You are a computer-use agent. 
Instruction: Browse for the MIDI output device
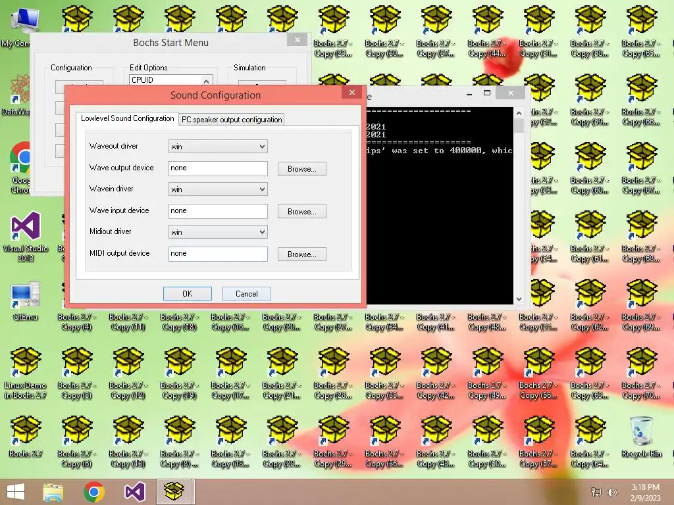(301, 254)
